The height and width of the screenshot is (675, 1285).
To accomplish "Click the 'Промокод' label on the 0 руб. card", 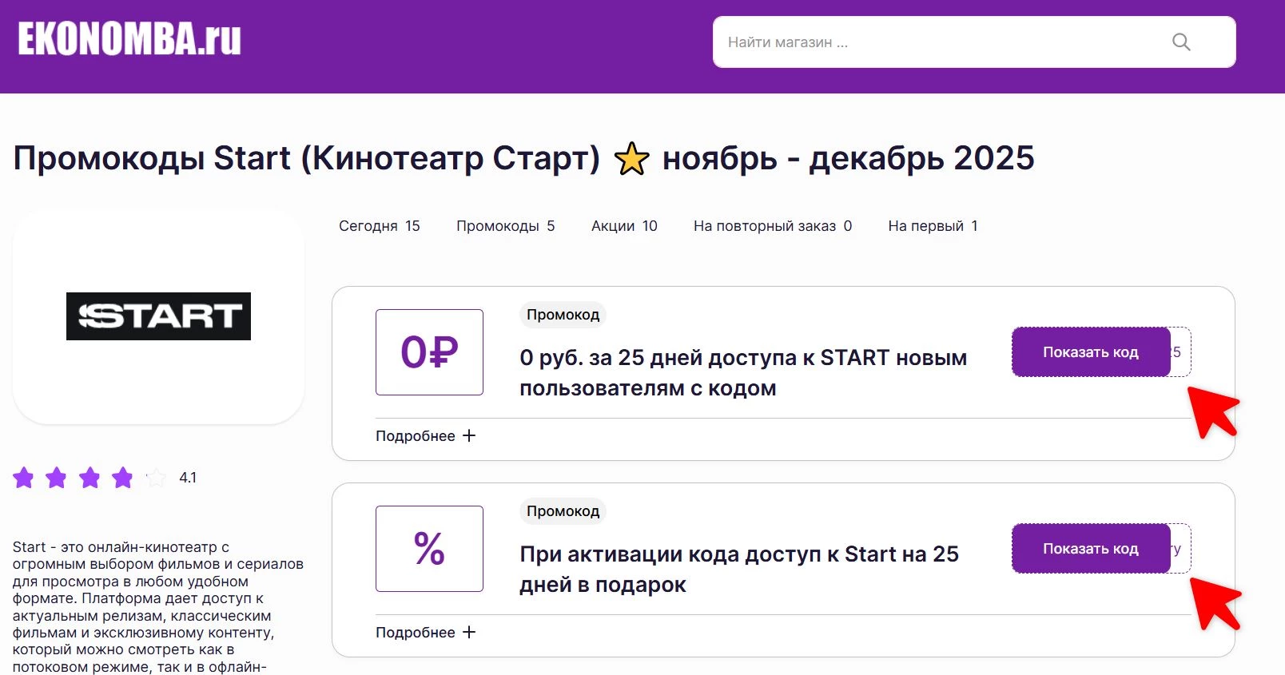I will pos(563,315).
